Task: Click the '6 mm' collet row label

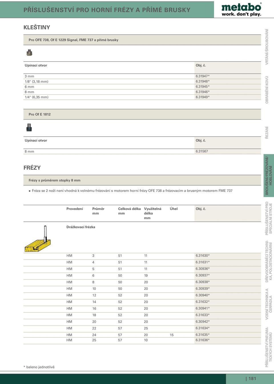Action: coord(29,87)
